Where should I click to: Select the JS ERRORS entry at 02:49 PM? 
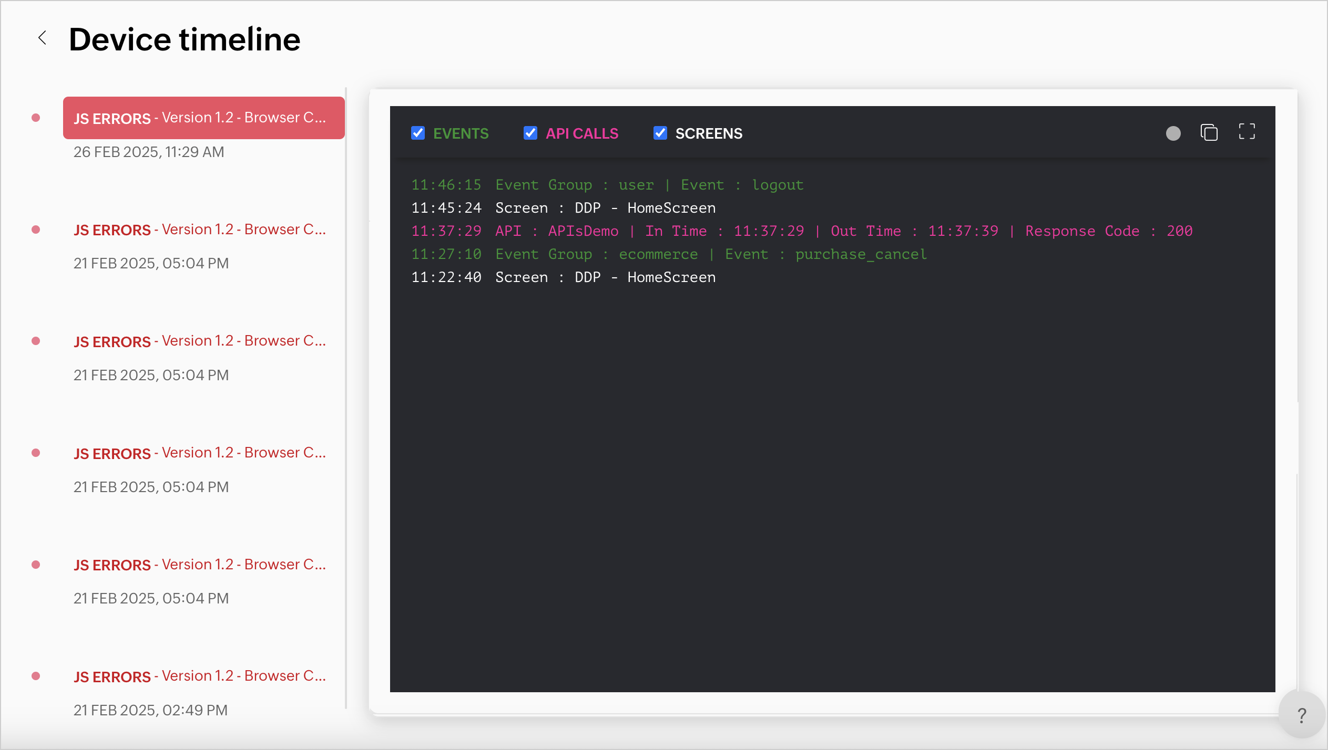pos(200,676)
